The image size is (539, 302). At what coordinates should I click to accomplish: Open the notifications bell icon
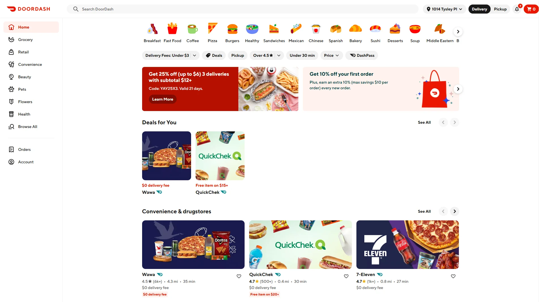pos(517,9)
